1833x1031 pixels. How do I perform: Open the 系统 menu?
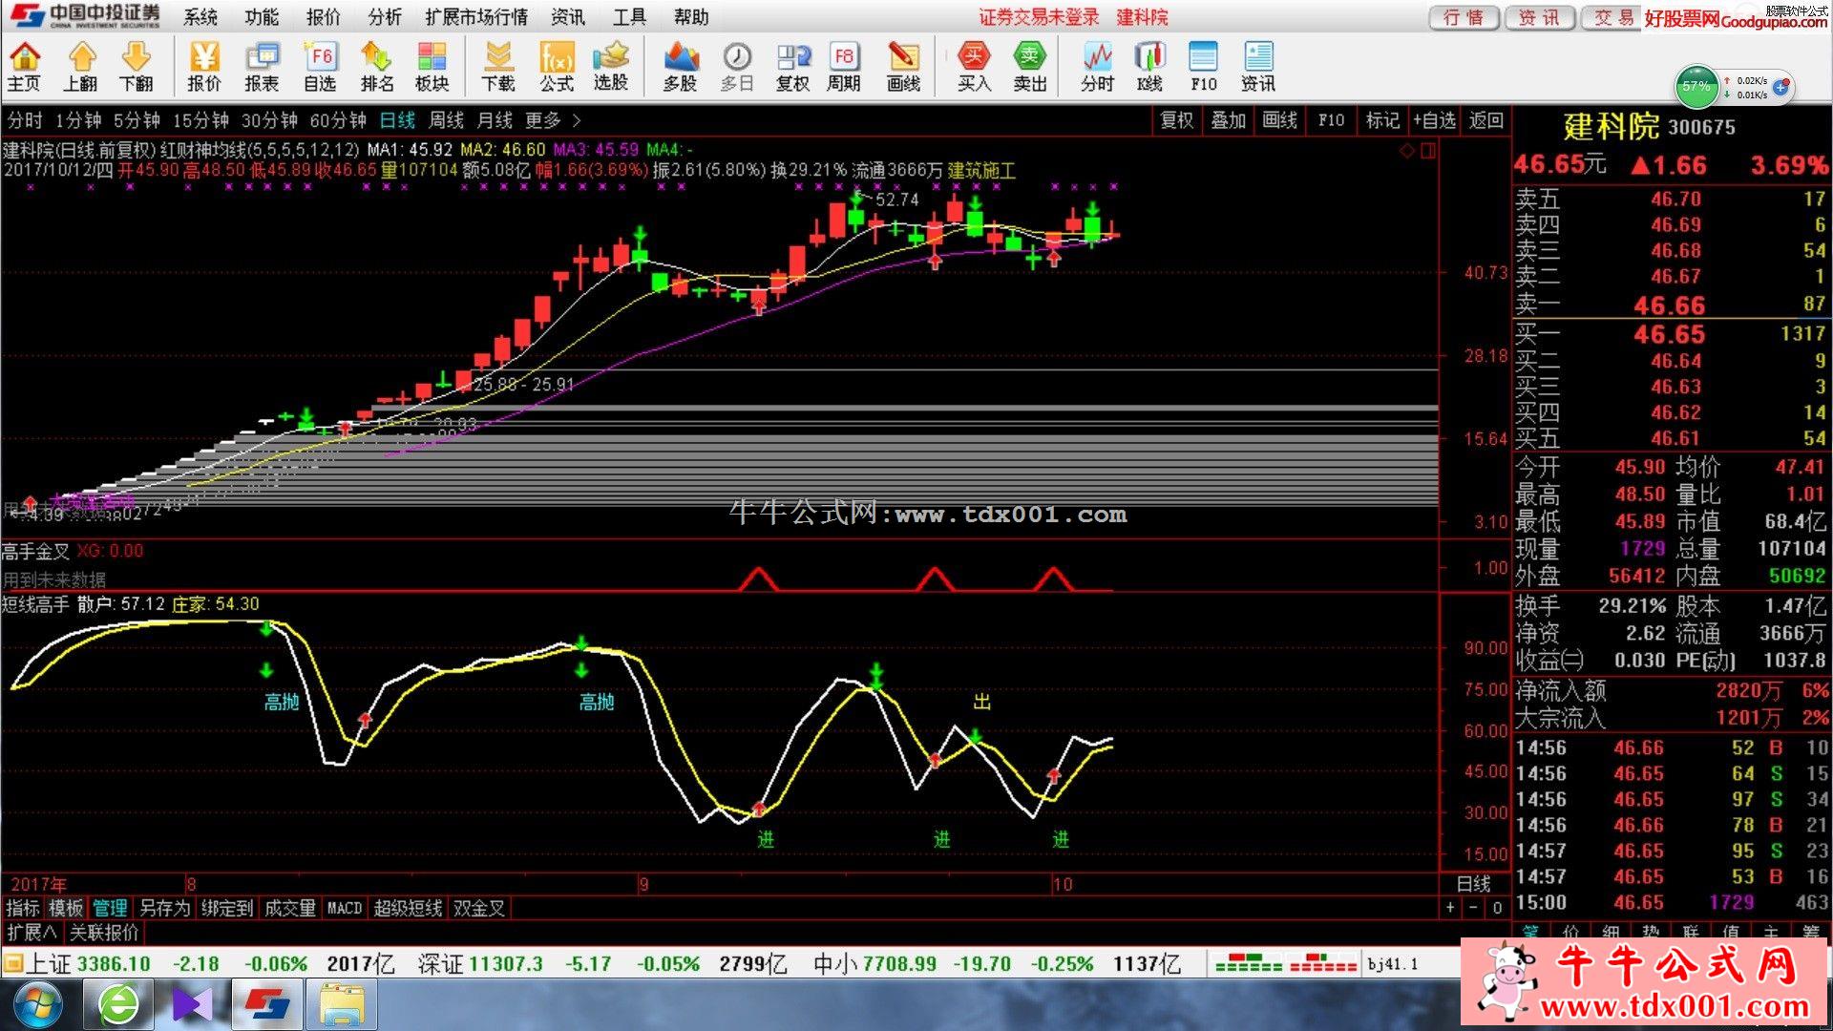[200, 17]
